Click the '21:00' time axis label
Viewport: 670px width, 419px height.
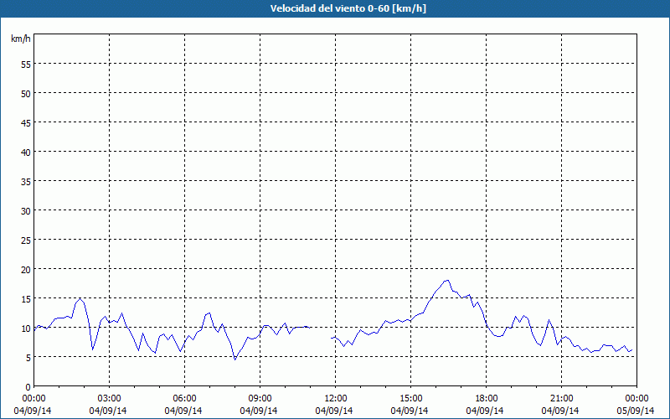561,399
